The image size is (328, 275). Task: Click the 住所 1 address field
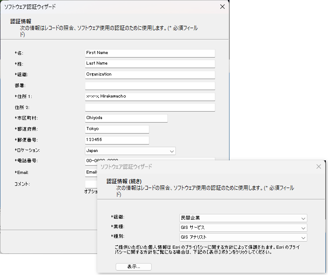[149, 97]
